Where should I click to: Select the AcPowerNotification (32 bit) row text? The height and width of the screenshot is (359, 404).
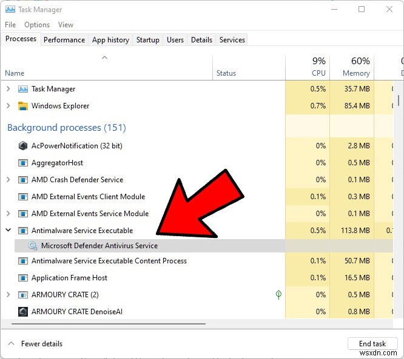tap(77, 146)
